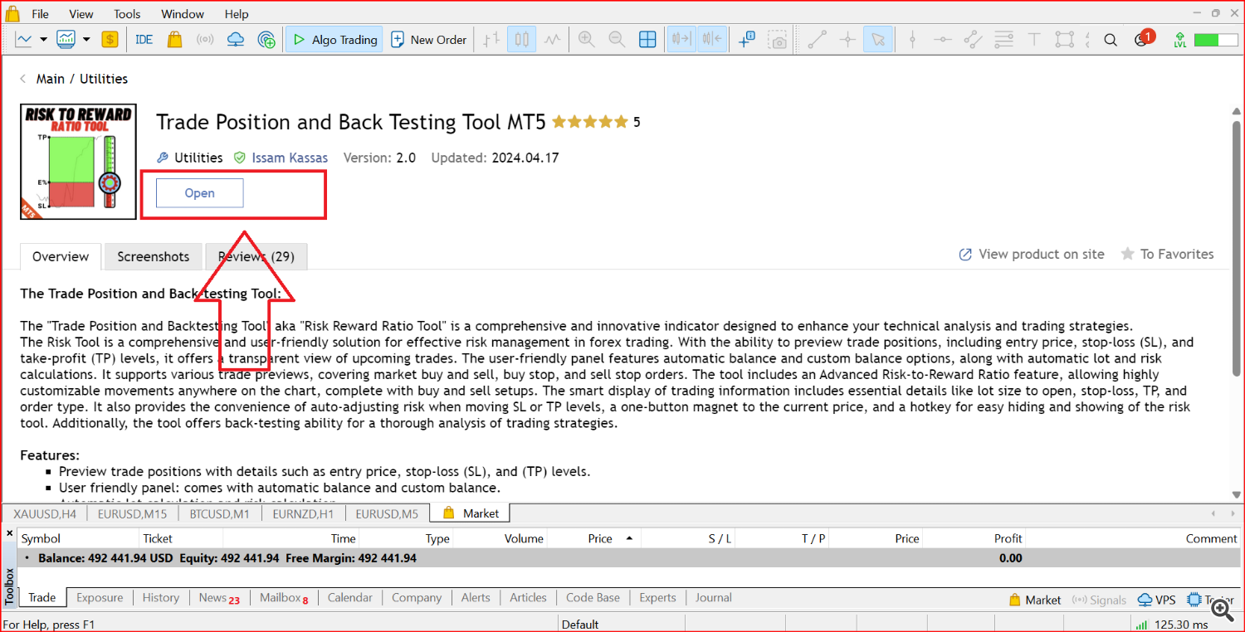Select the Fibonacci retracement tool
Viewport: 1245px width, 632px height.
[x=1003, y=39]
